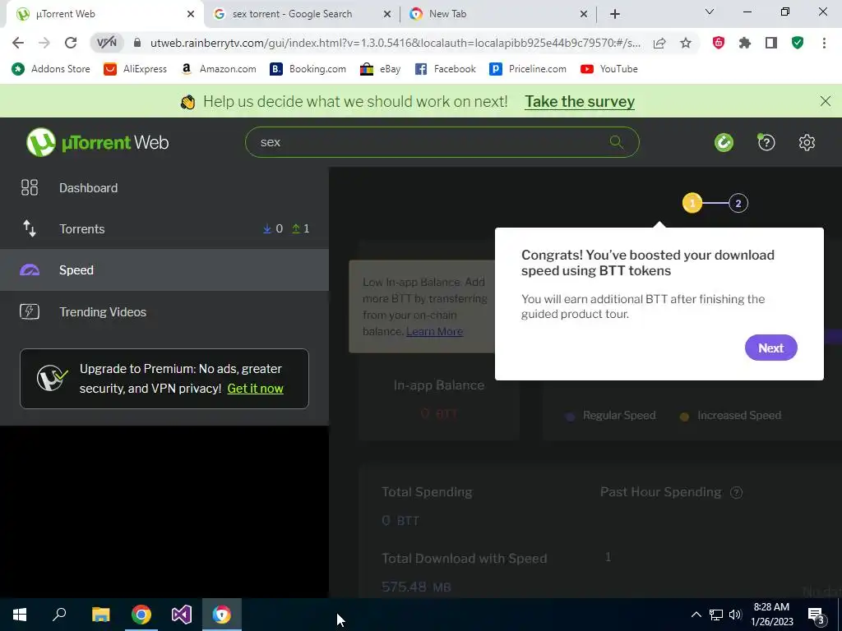Click the VPN badge in address bar
The height and width of the screenshot is (631, 842).
(106, 43)
